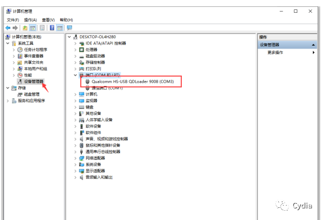Click the 计算机管理 title bar app icon

[x=9, y=12]
